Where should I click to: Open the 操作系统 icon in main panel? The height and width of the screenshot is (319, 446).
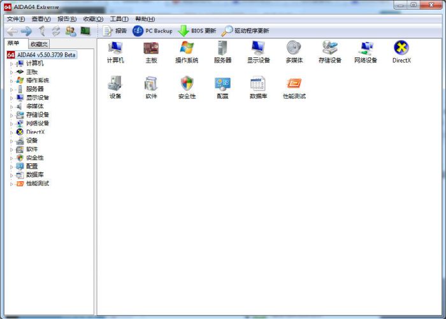[187, 52]
